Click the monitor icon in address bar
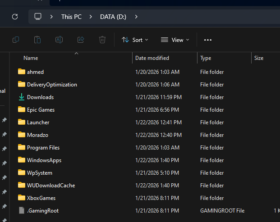 coord(38,17)
